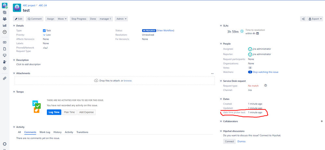325x150 pixels.
Task: Collapse the Attachments section
Action: [14, 73]
